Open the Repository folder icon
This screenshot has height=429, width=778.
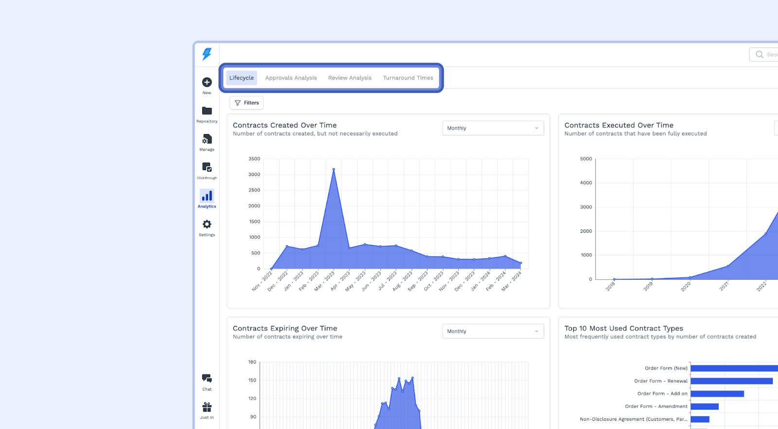click(x=207, y=111)
